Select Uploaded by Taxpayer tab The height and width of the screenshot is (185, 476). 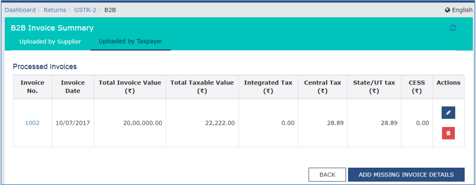pyautogui.click(x=130, y=42)
